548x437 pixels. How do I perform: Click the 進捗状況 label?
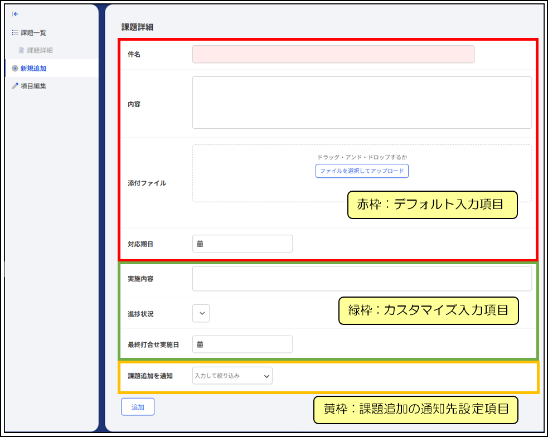(140, 314)
